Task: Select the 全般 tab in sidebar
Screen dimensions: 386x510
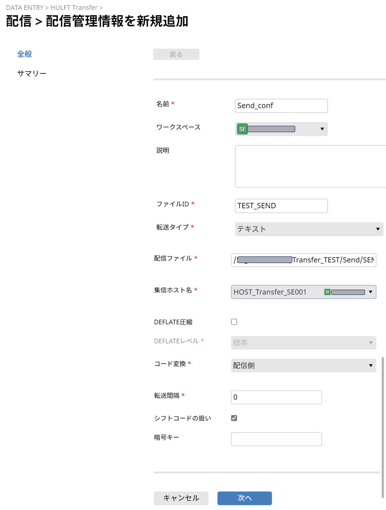Action: [x=24, y=54]
